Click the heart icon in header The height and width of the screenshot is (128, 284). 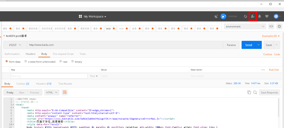tap(267, 16)
